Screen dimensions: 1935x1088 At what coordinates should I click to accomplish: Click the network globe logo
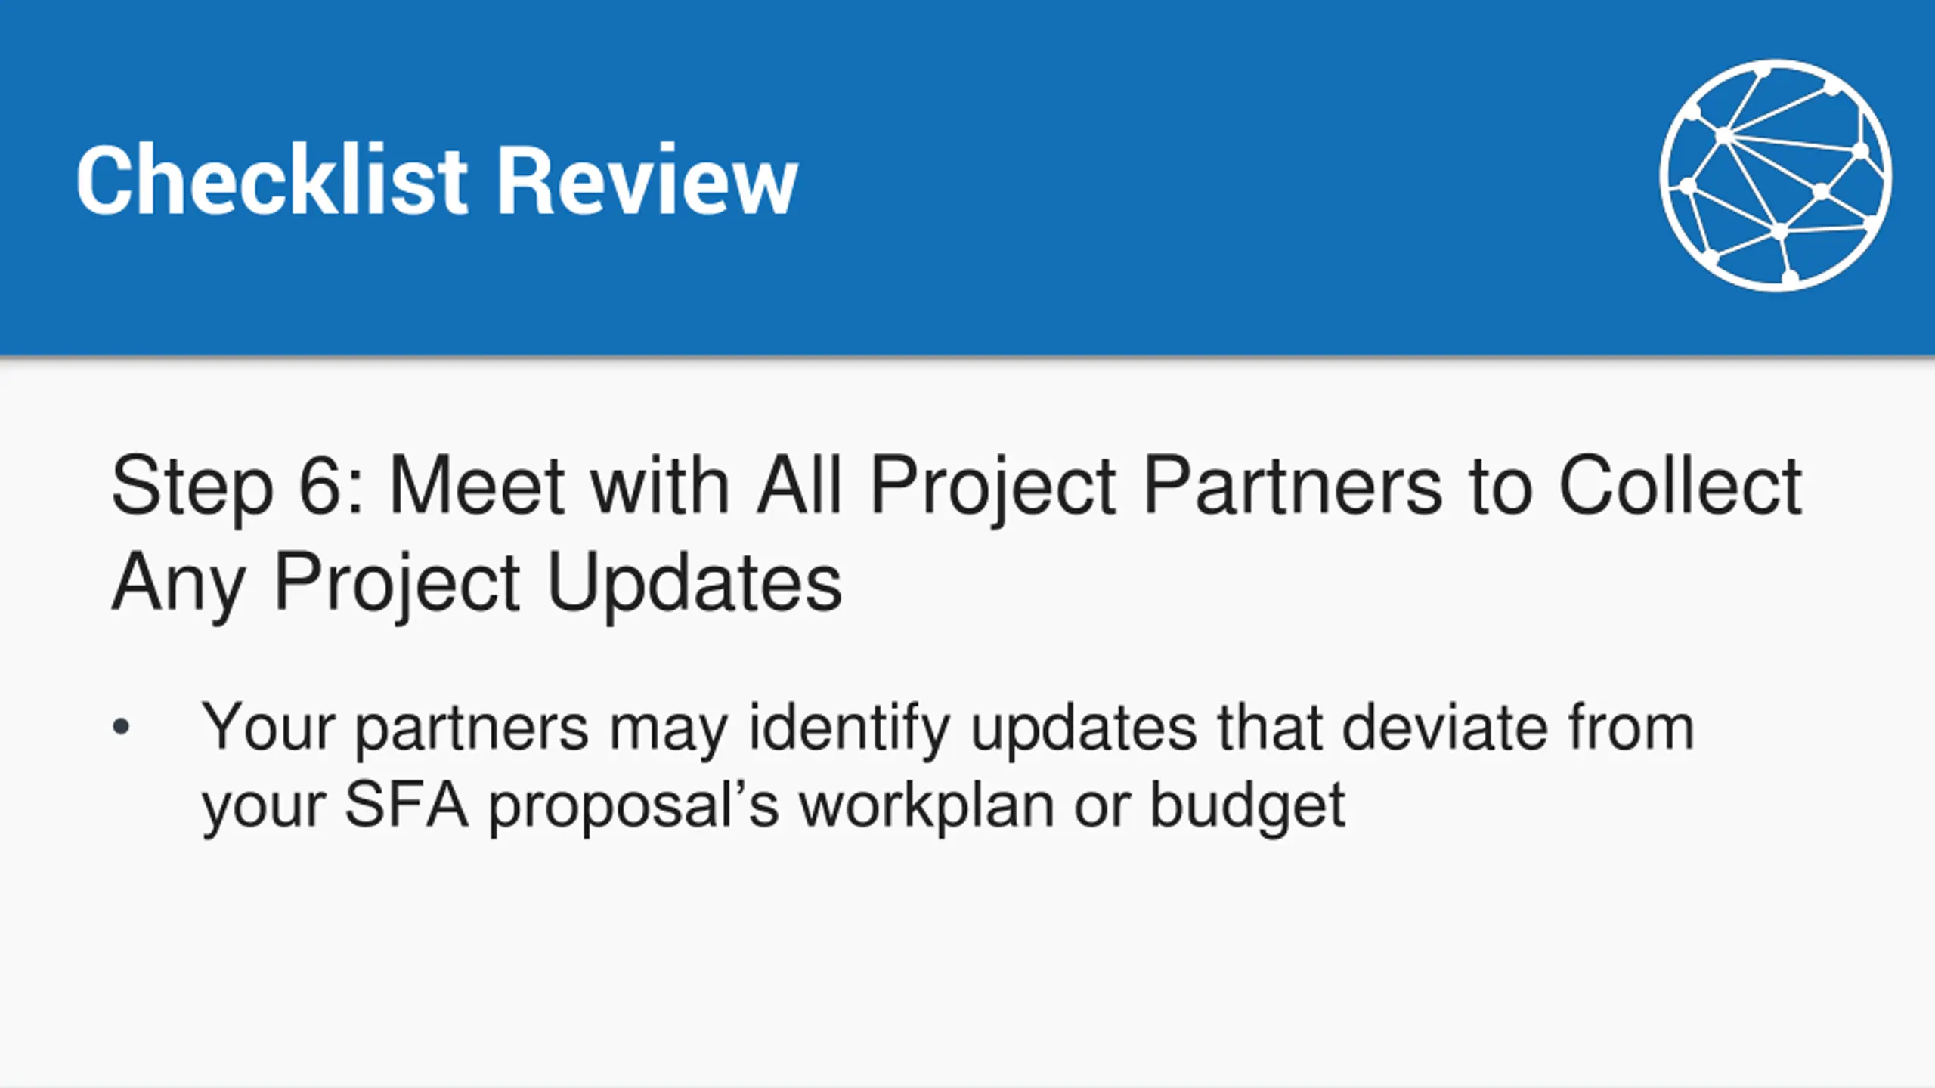point(1776,175)
